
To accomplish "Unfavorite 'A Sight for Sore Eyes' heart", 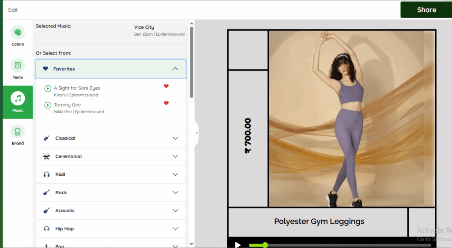I will click(166, 86).
